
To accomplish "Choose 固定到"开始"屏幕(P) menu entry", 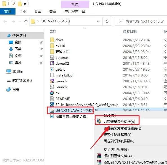I will point(119,141).
